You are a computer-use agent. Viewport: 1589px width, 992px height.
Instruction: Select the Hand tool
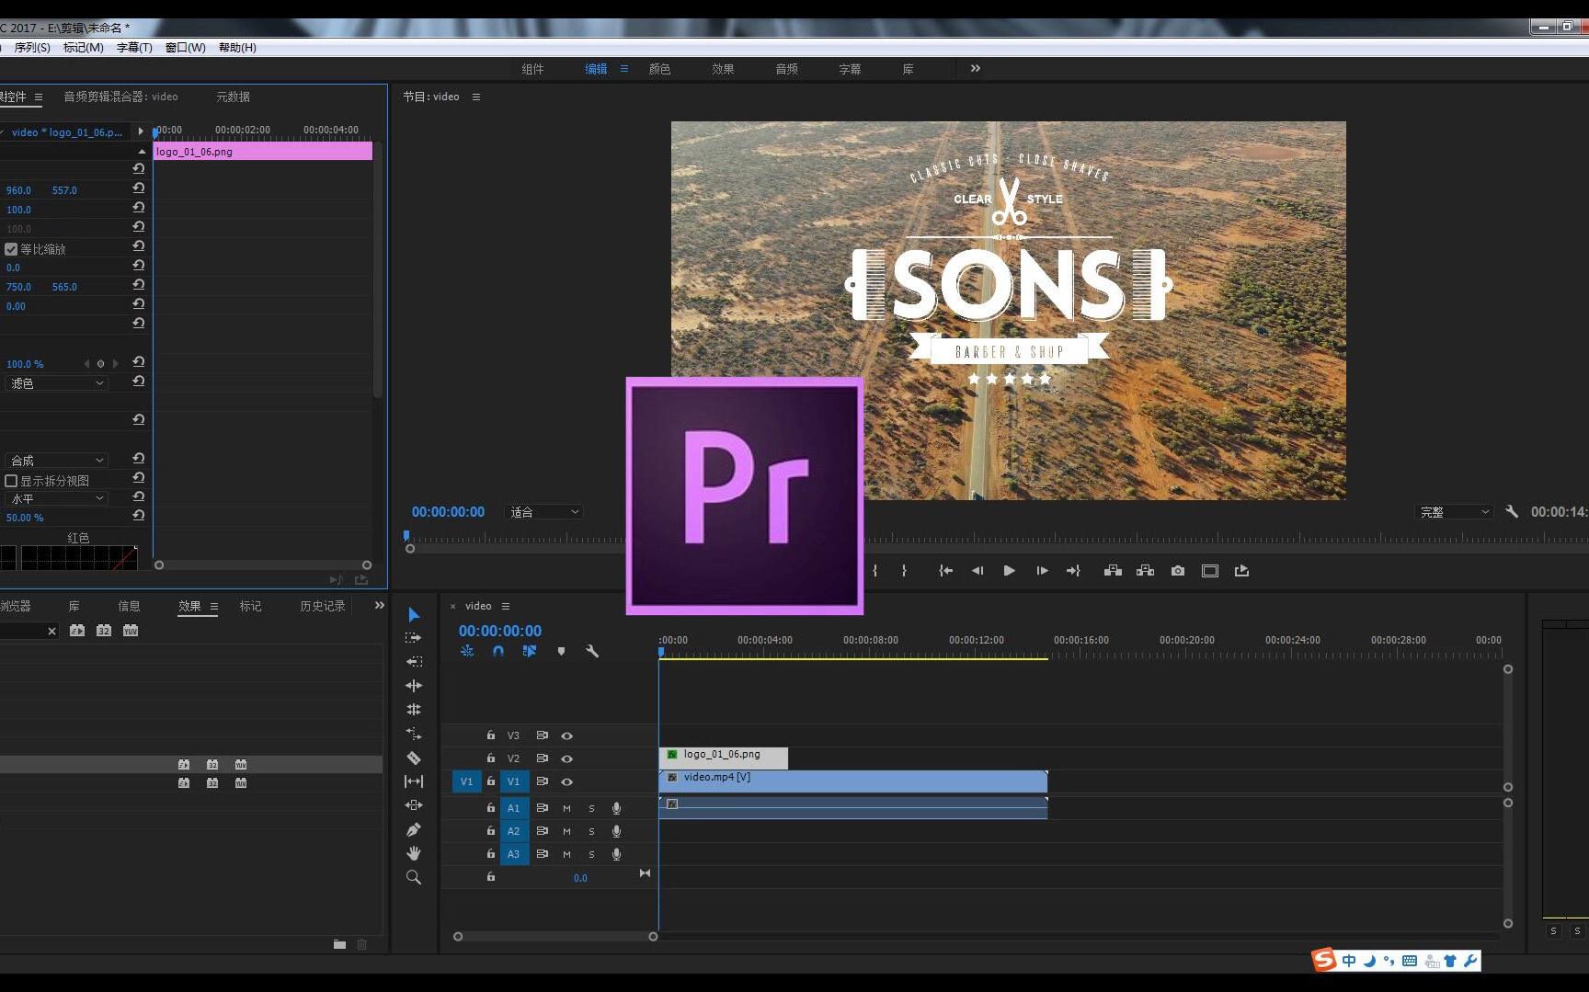[x=414, y=853]
